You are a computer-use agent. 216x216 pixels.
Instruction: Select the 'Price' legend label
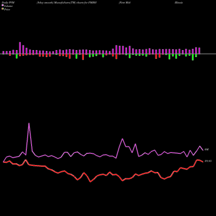[7, 10]
